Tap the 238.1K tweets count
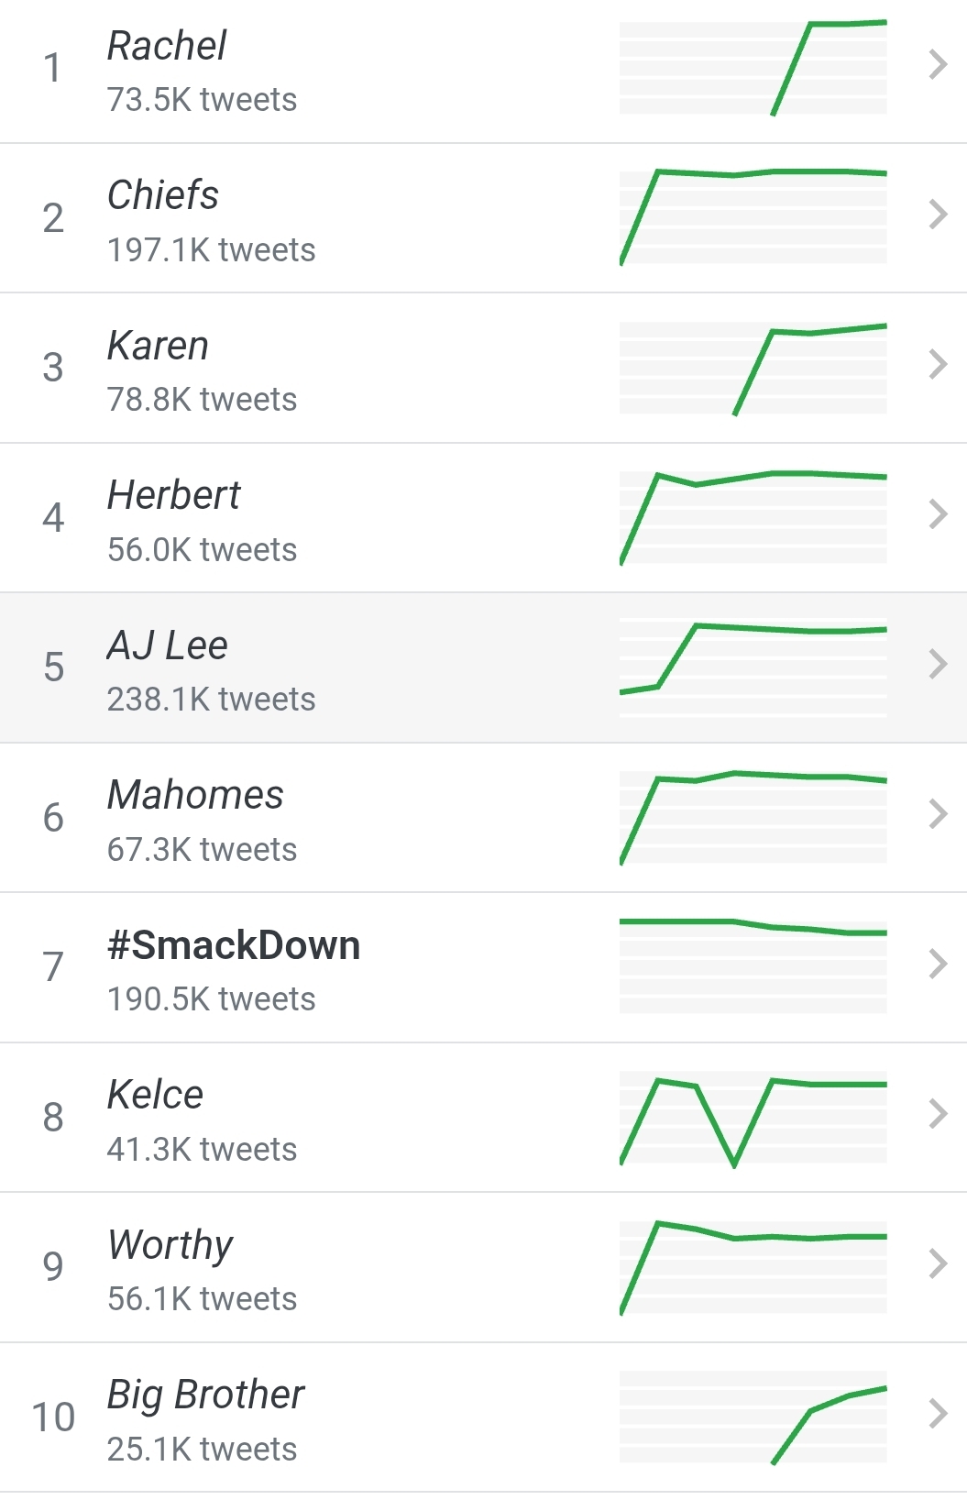 [211, 700]
